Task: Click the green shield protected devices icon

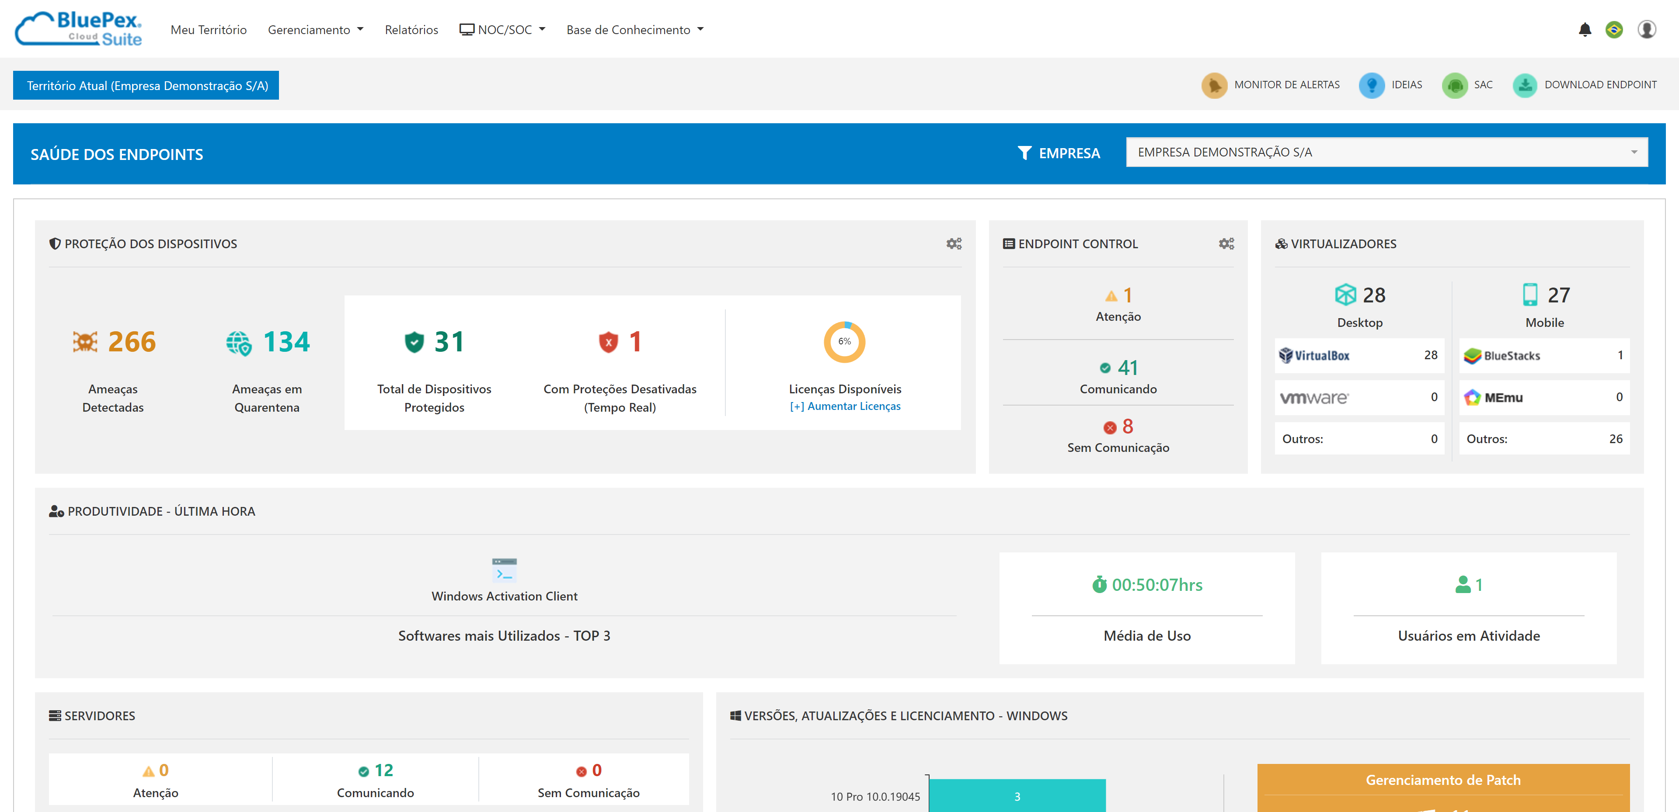Action: tap(414, 341)
